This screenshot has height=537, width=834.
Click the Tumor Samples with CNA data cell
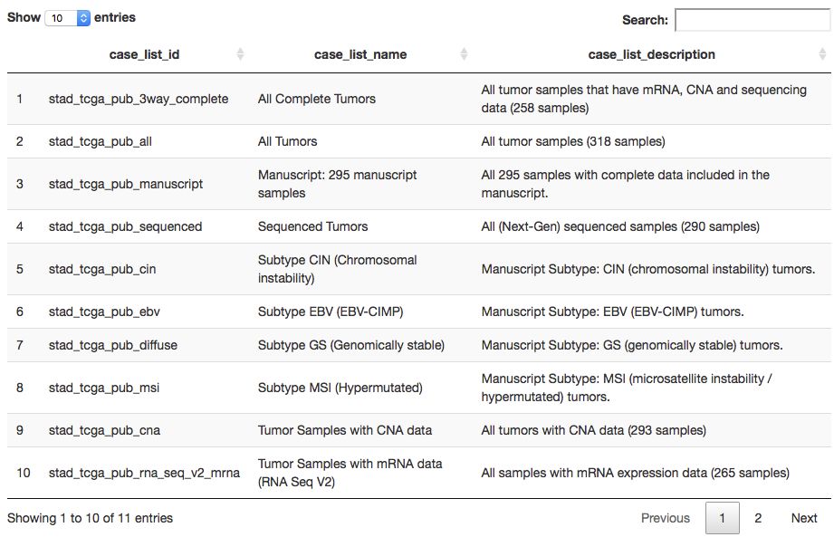coord(345,430)
